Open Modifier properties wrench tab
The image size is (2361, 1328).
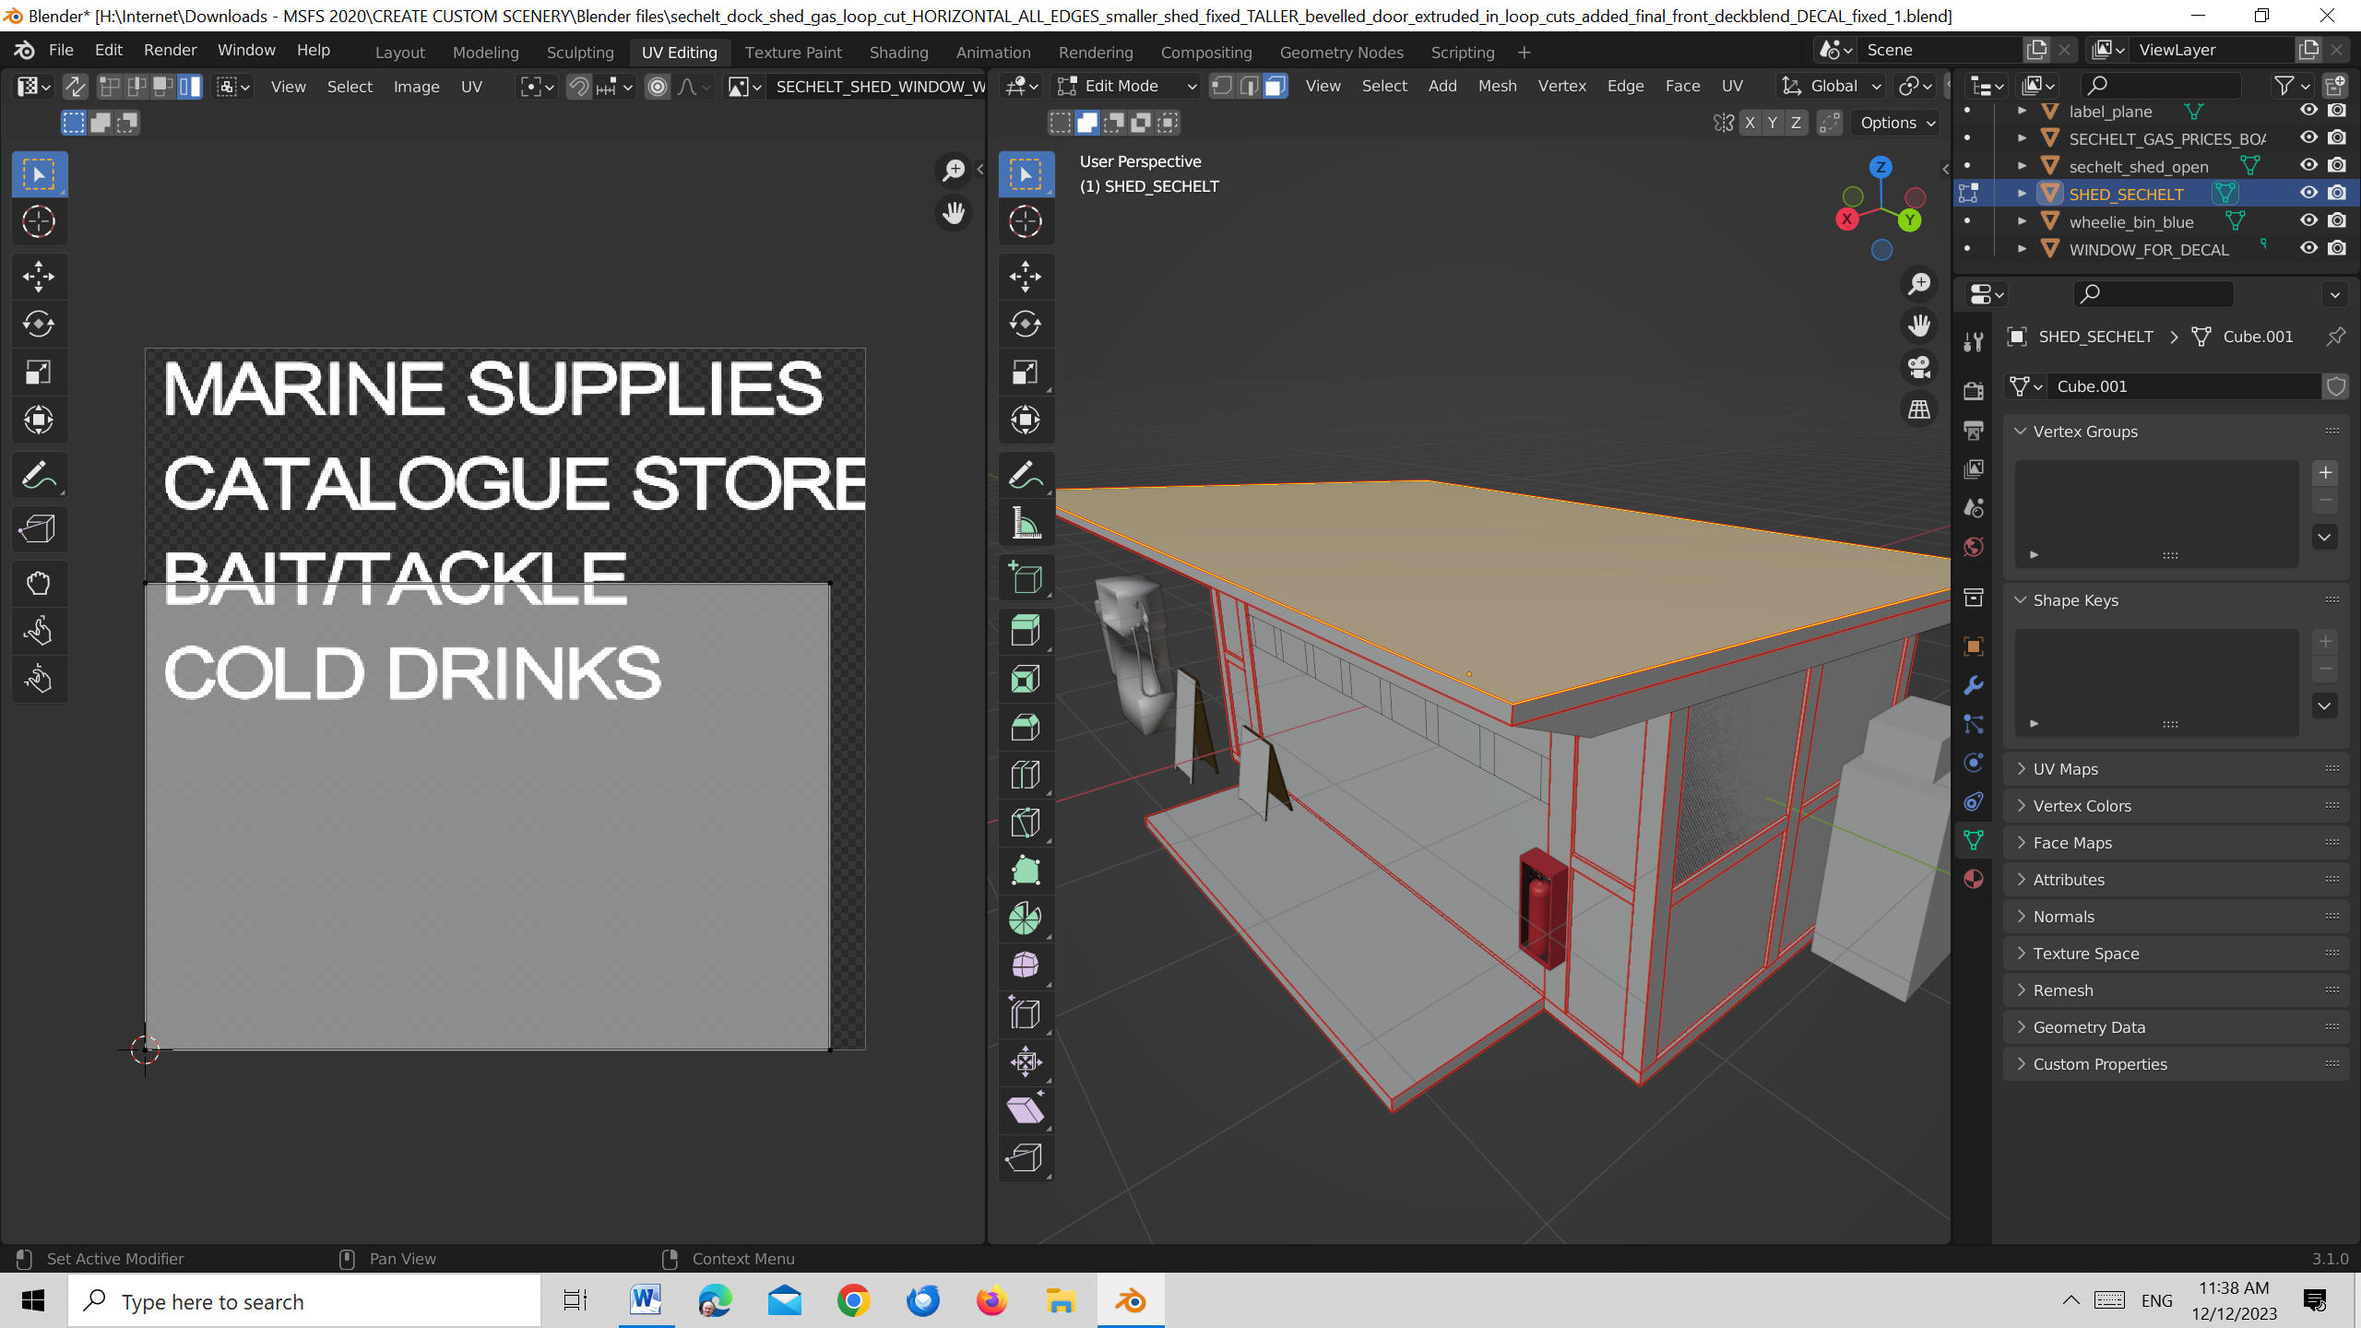1974,685
